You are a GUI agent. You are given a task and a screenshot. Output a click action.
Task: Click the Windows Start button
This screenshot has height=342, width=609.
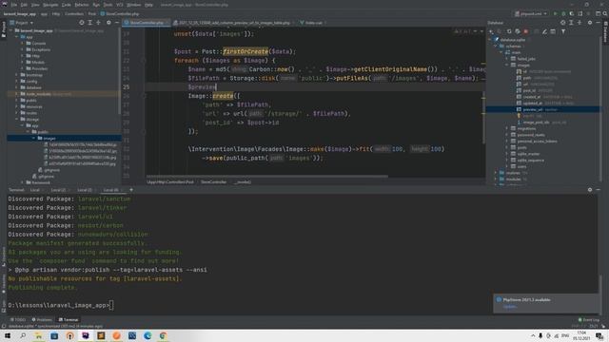(8, 335)
